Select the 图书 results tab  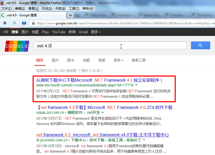[71, 60]
